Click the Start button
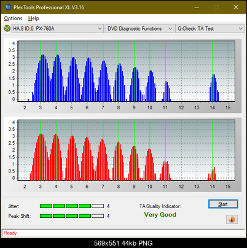Viewport: 247px width, 248px height. [x=223, y=204]
